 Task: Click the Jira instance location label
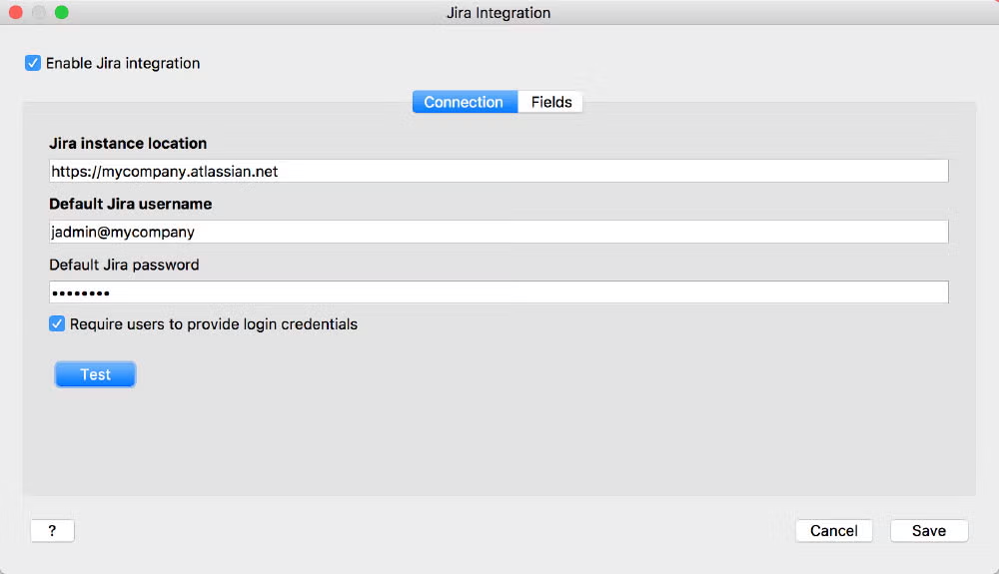[x=128, y=143]
